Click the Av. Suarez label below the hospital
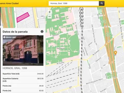 click(x=60, y=63)
